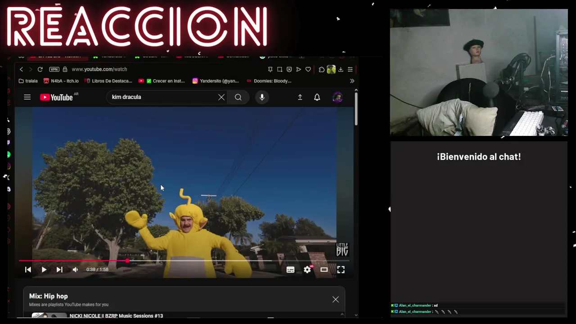Open the Crecer en Inst... bookmark

(x=162, y=81)
